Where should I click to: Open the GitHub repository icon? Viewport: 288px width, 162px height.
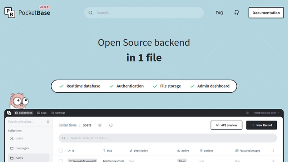click(x=237, y=13)
